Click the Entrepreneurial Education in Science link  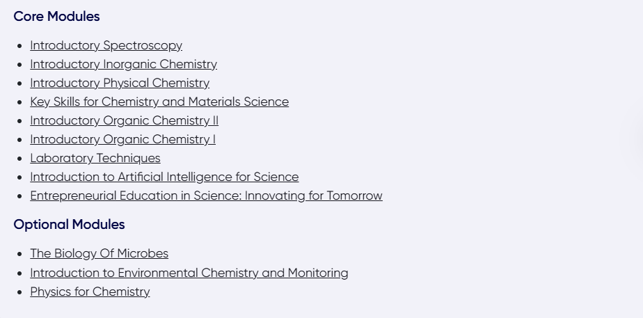tap(206, 196)
